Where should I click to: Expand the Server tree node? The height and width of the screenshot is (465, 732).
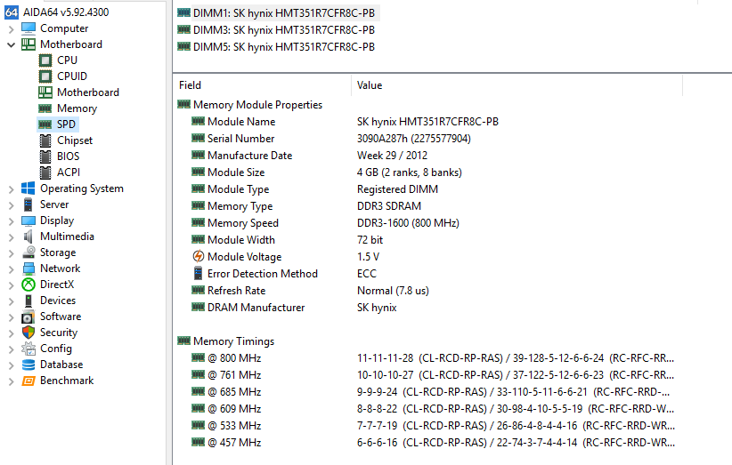[12, 205]
